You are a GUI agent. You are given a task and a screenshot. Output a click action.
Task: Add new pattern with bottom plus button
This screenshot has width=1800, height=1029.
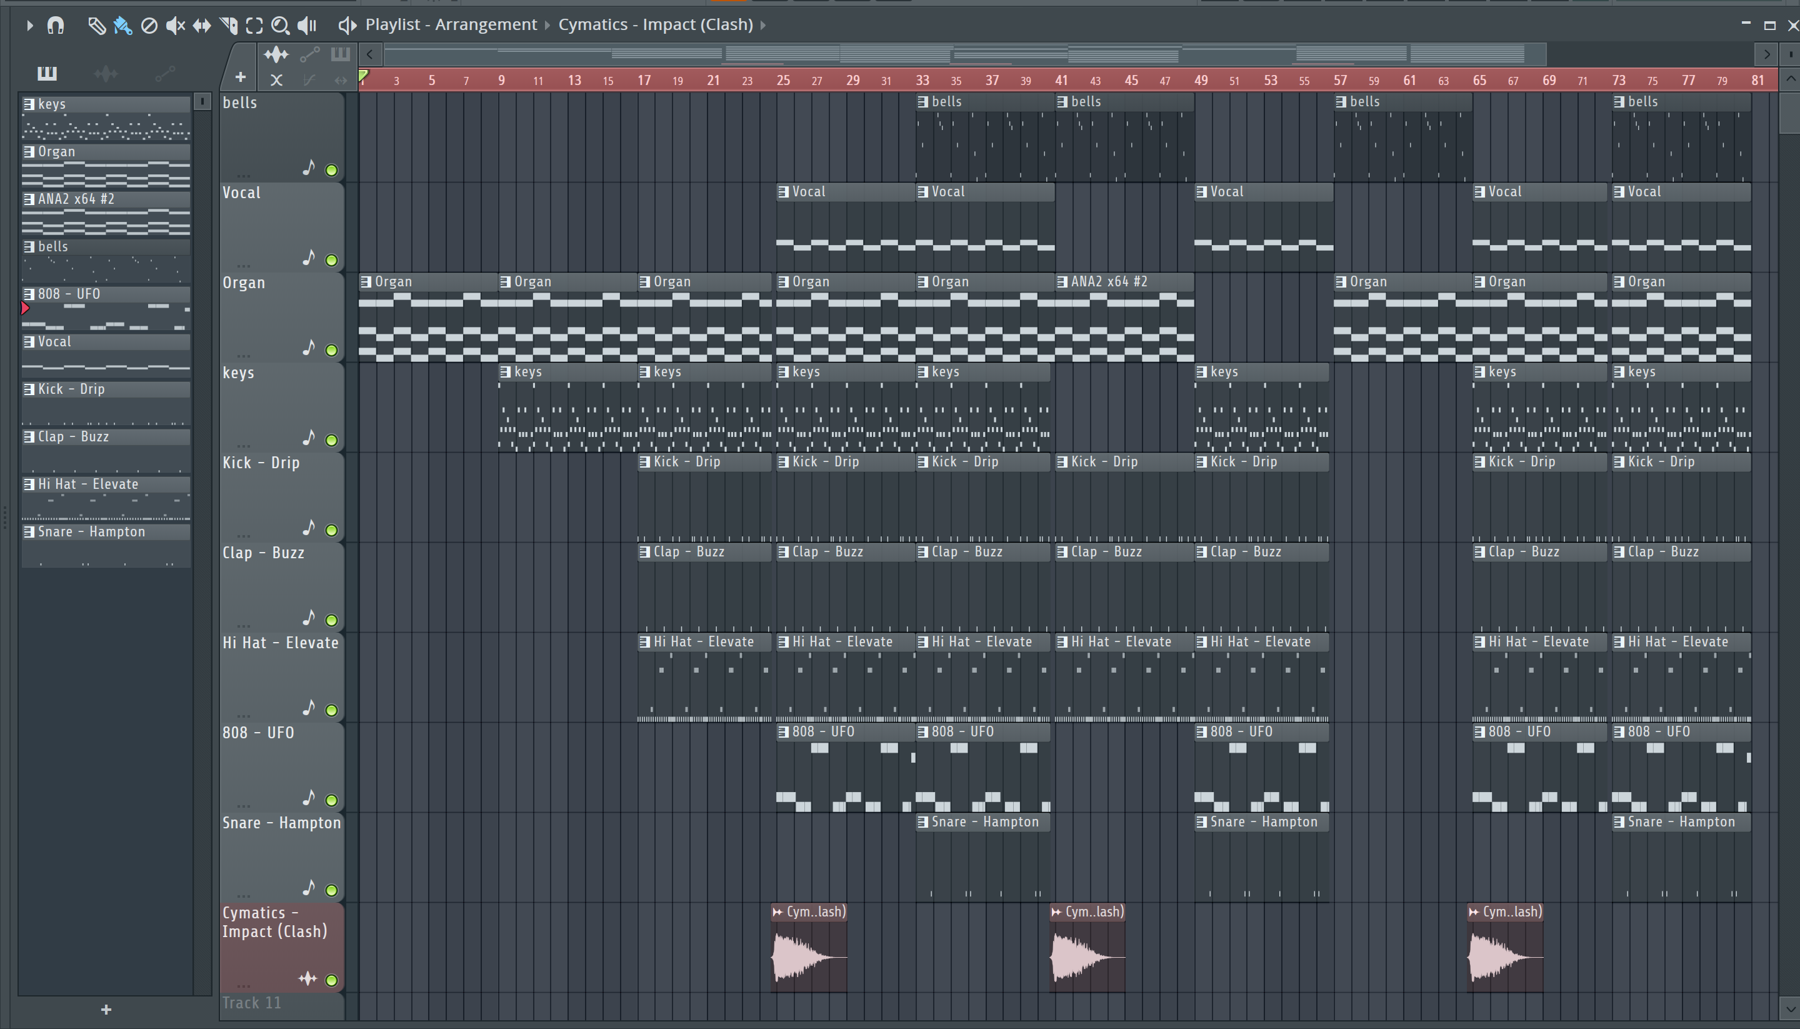(x=106, y=1010)
